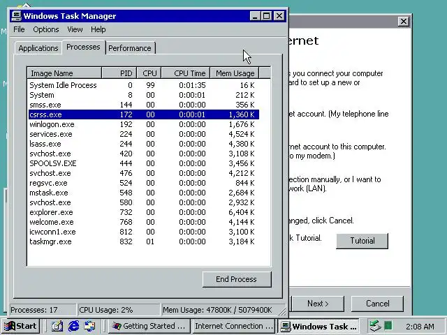Select csrss.exe process
447x335 pixels.
143,114
